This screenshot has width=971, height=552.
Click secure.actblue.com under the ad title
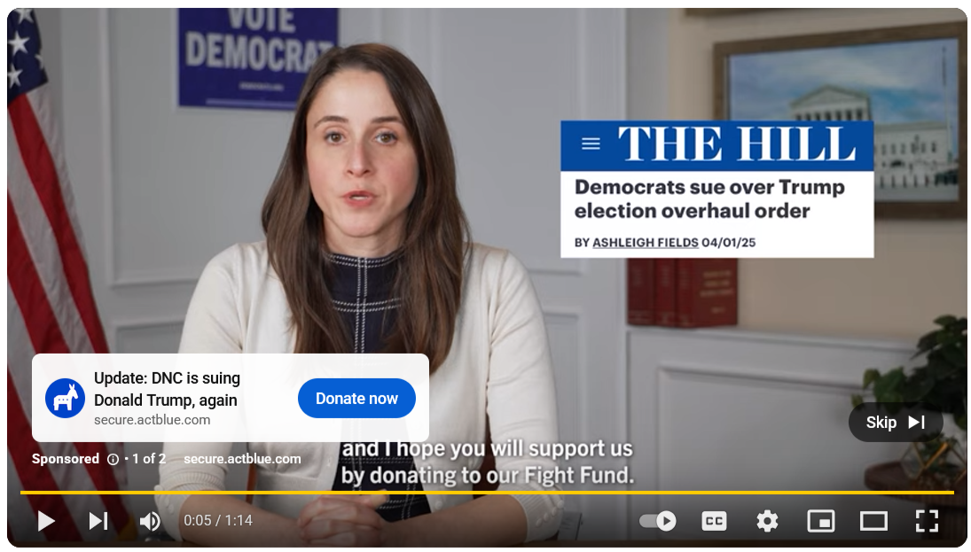pyautogui.click(x=153, y=420)
